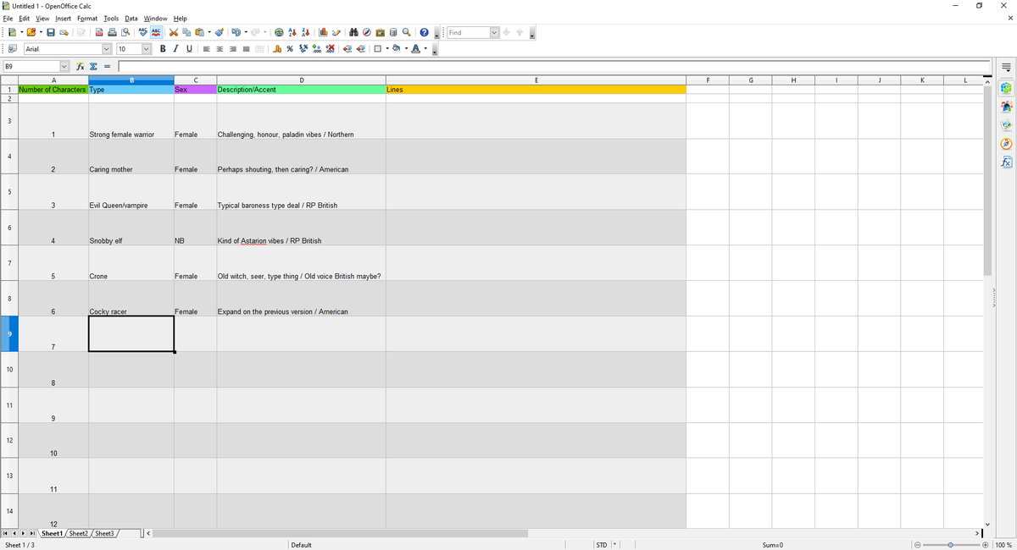Viewport: 1017px width, 550px height.
Task: Select row 6 header
Action: (9, 227)
